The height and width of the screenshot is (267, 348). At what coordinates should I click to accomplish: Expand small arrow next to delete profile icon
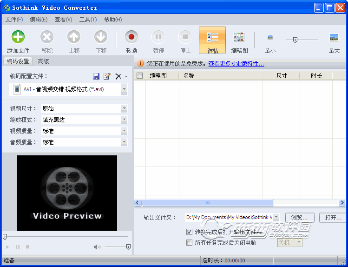(x=126, y=77)
